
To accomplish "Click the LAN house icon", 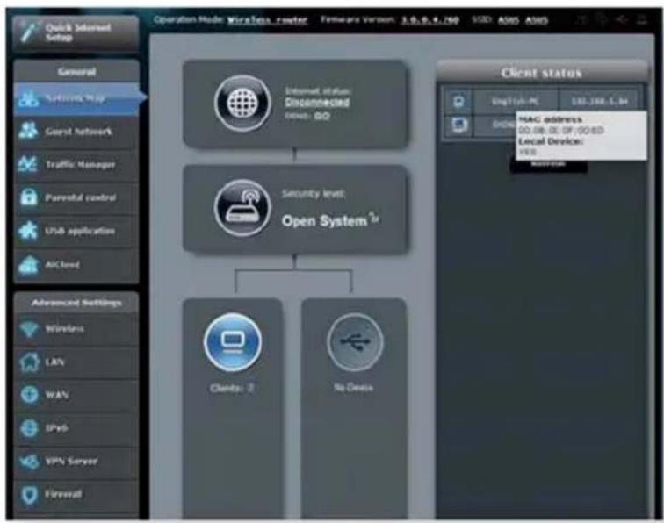I will coord(29,362).
